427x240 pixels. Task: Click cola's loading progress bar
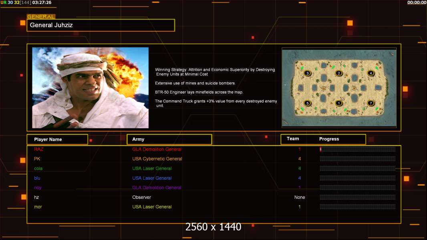pyautogui.click(x=358, y=168)
